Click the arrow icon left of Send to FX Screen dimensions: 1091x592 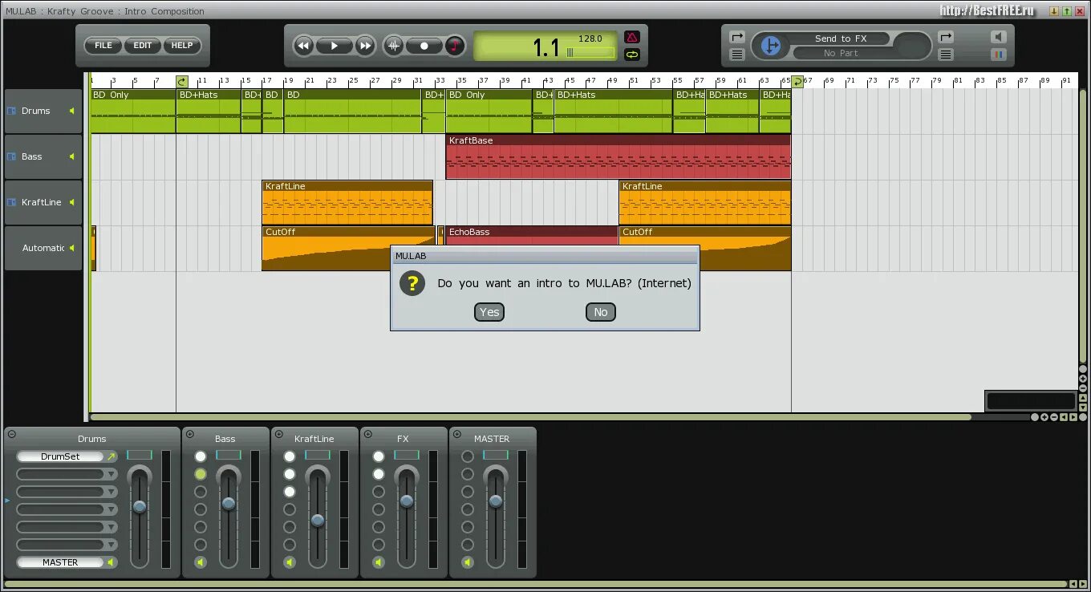coord(737,37)
